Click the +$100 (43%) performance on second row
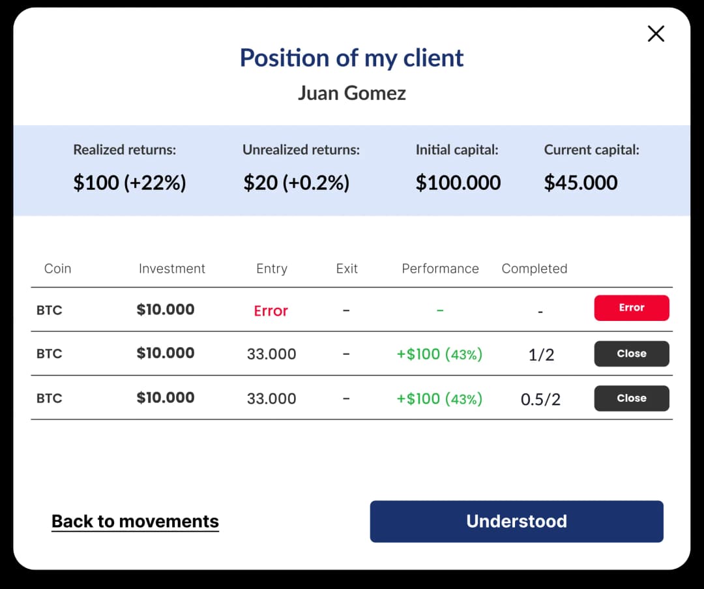The height and width of the screenshot is (589, 704). pos(439,354)
